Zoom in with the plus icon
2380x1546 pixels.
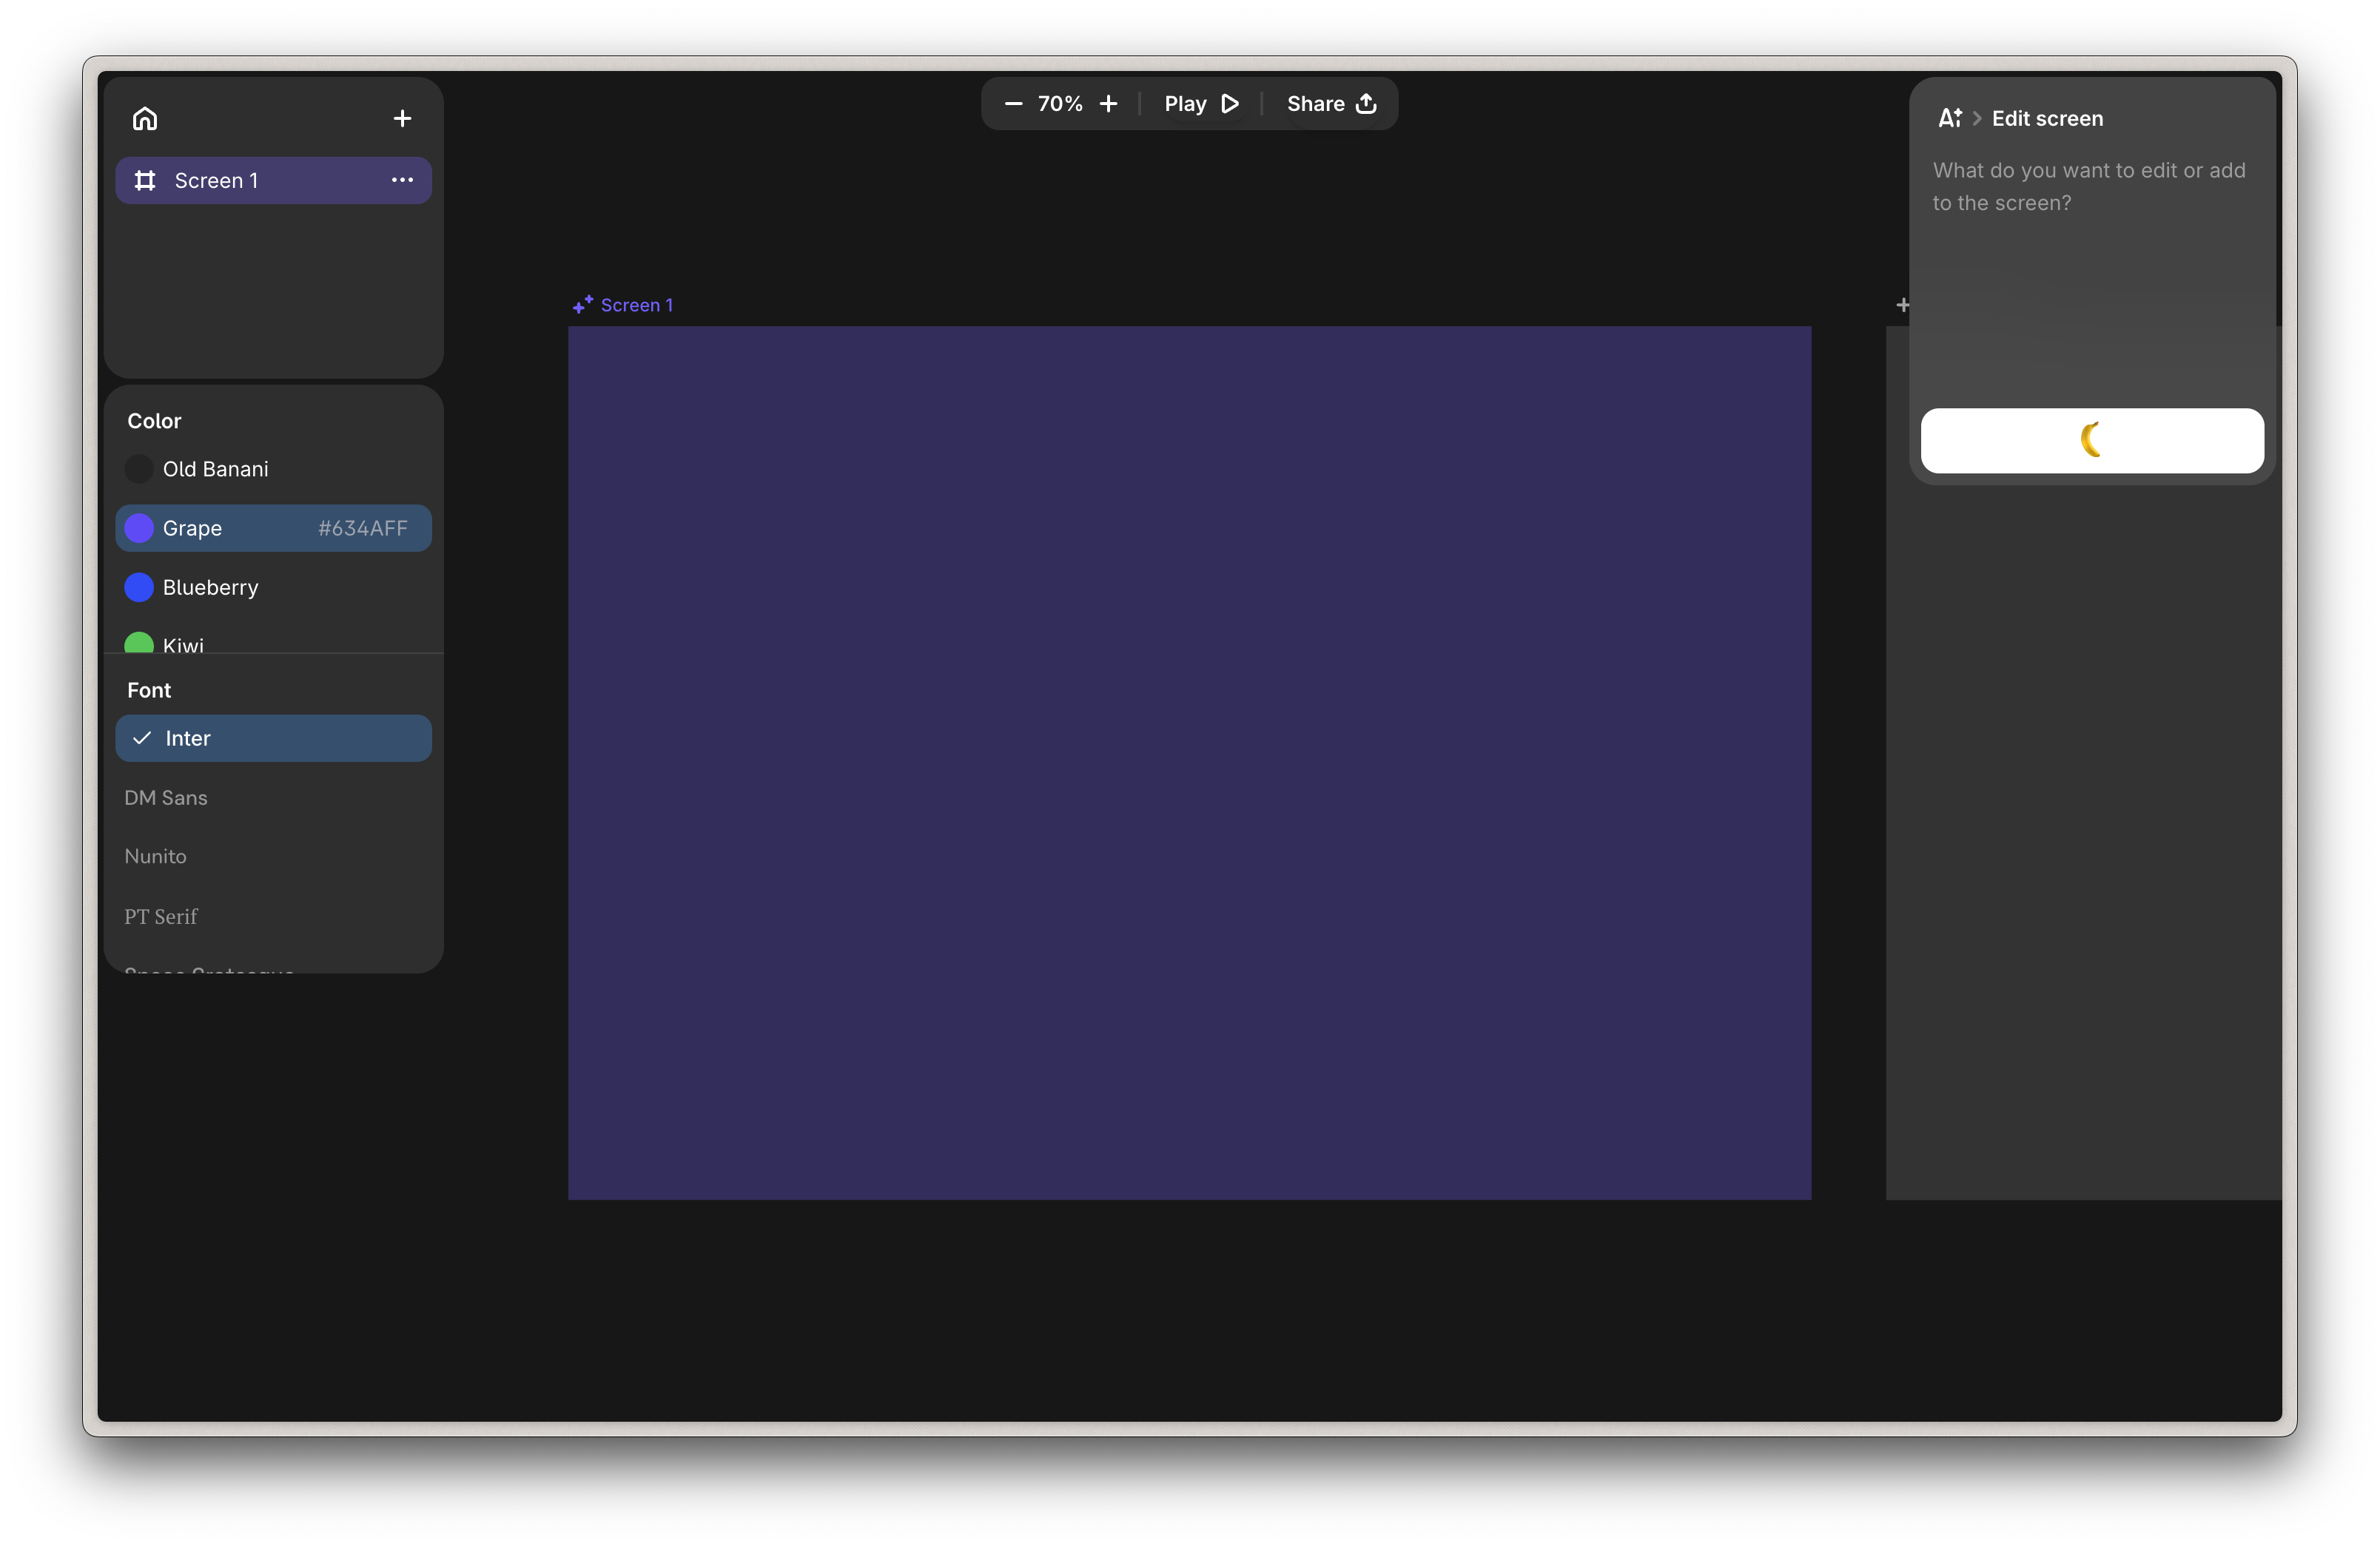(x=1108, y=104)
